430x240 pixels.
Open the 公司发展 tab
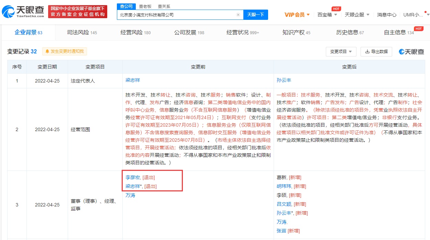[x=189, y=33]
